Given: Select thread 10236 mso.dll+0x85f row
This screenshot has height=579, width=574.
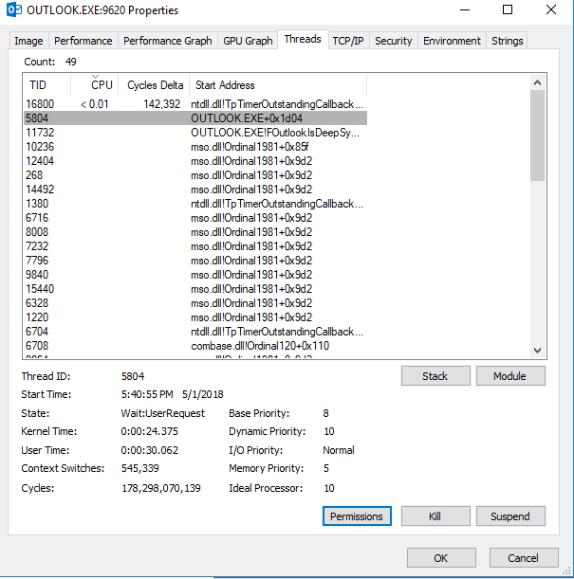Looking at the screenshot, I should pos(195,147).
